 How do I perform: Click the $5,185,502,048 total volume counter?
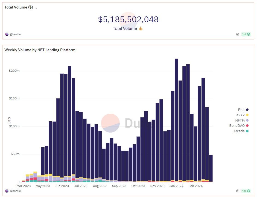pyautogui.click(x=128, y=19)
